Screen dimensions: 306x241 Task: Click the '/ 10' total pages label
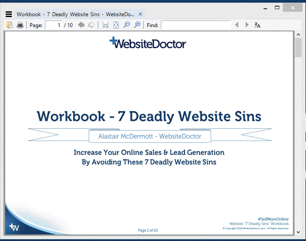point(68,25)
